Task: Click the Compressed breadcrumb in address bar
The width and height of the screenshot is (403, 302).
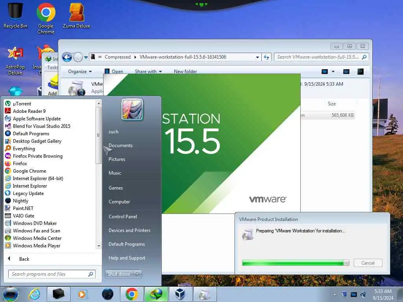Action: click(117, 57)
